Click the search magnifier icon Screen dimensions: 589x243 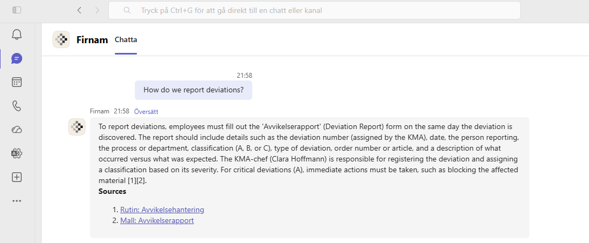pyautogui.click(x=127, y=10)
